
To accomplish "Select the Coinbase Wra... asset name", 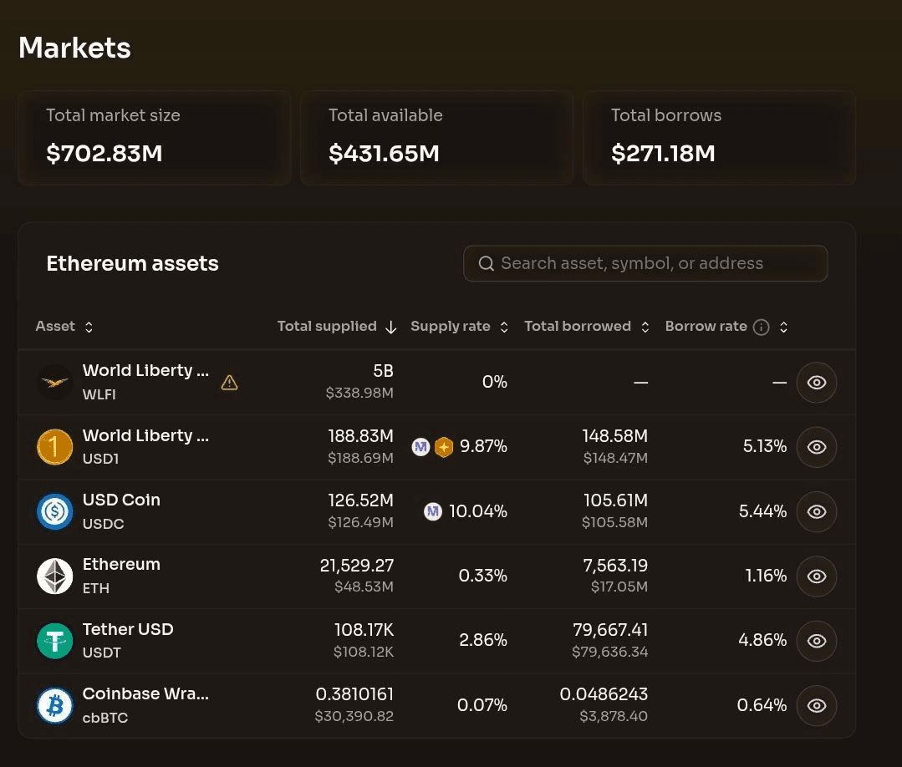I will [x=145, y=693].
